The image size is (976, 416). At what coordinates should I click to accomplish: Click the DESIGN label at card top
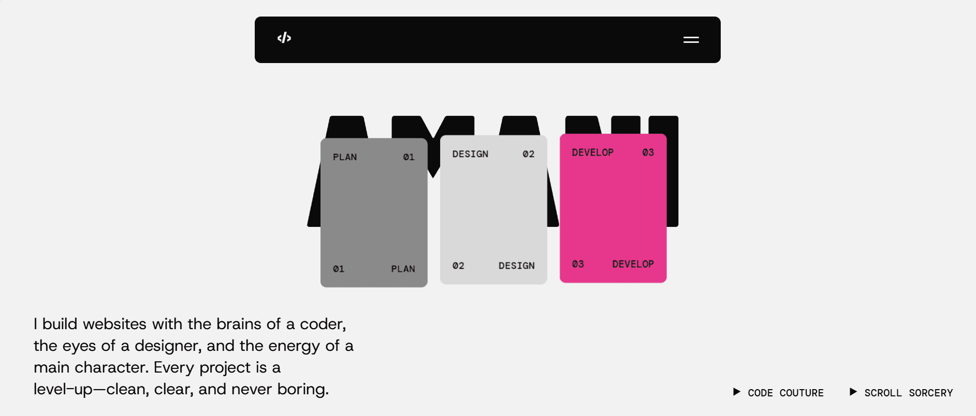[470, 154]
